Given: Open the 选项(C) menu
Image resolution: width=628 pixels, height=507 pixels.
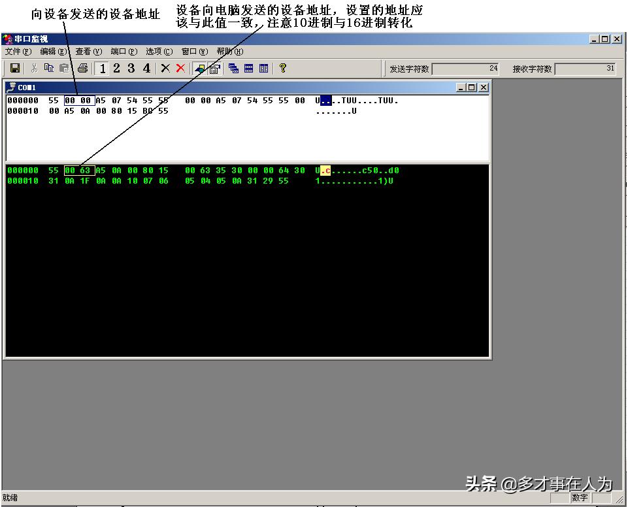Looking at the screenshot, I should [x=159, y=51].
